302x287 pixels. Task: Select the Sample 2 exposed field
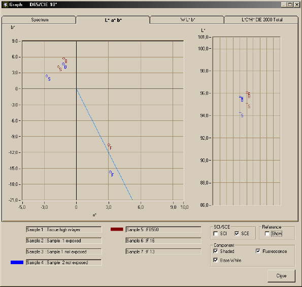coord(63,241)
